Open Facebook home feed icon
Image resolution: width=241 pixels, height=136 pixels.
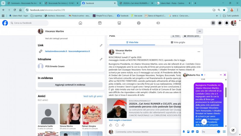coord(80,23)
